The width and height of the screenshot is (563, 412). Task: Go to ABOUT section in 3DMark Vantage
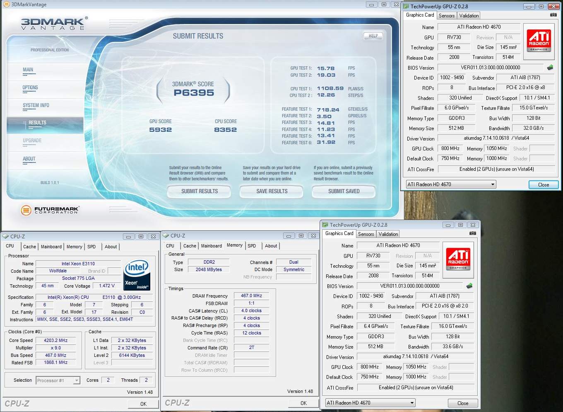29,159
